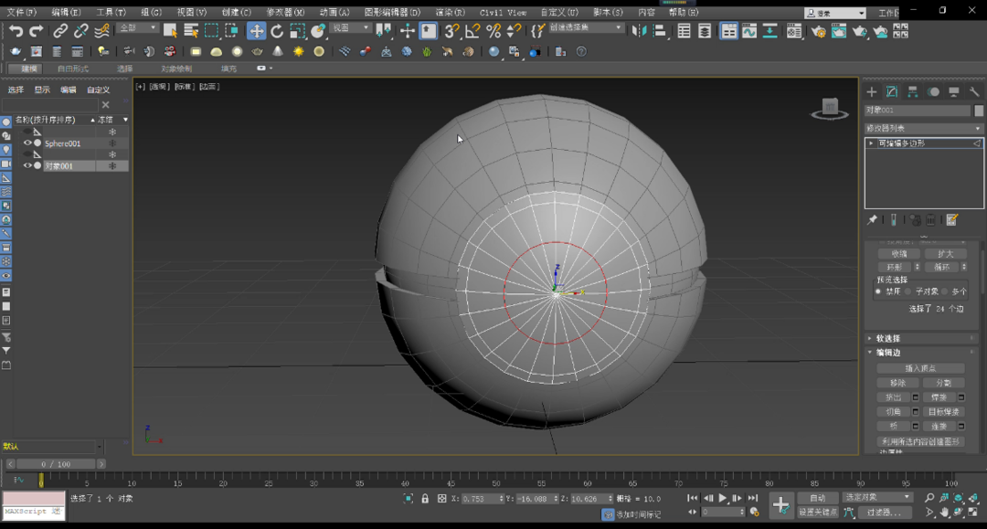Switch to the Modify panel tab
Viewport: 987px width, 529px height.
pos(892,92)
